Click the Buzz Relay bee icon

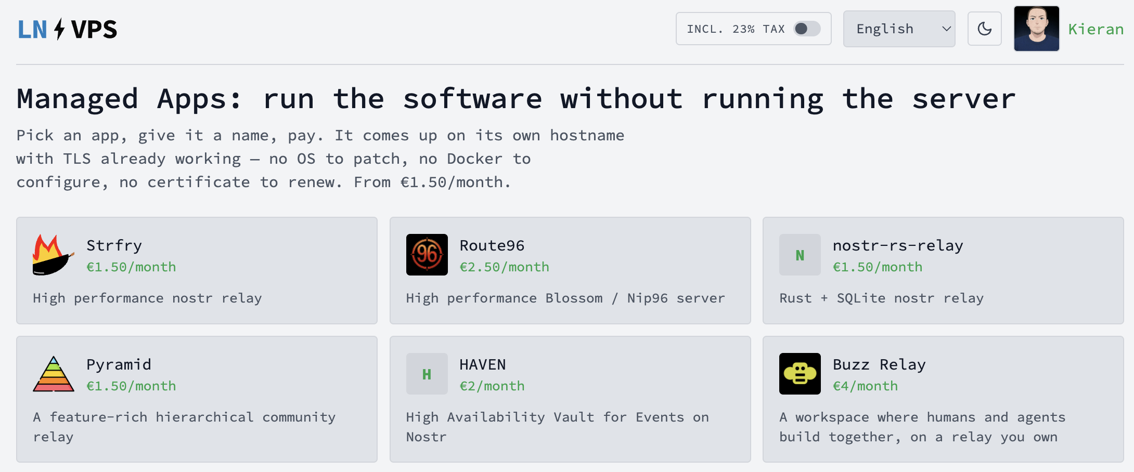coord(800,374)
